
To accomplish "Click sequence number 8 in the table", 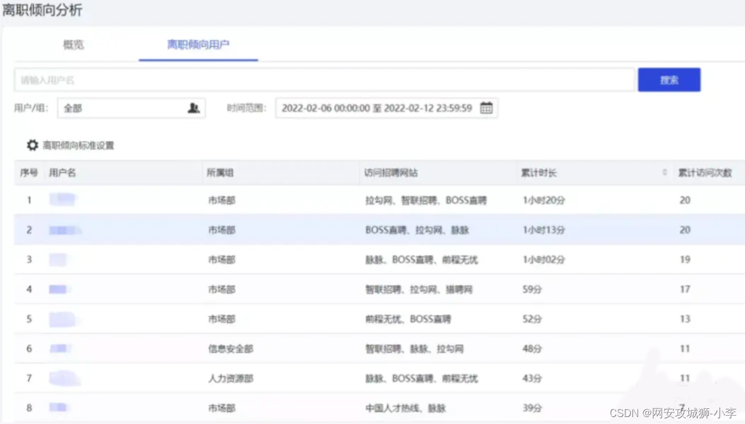I will [x=29, y=408].
